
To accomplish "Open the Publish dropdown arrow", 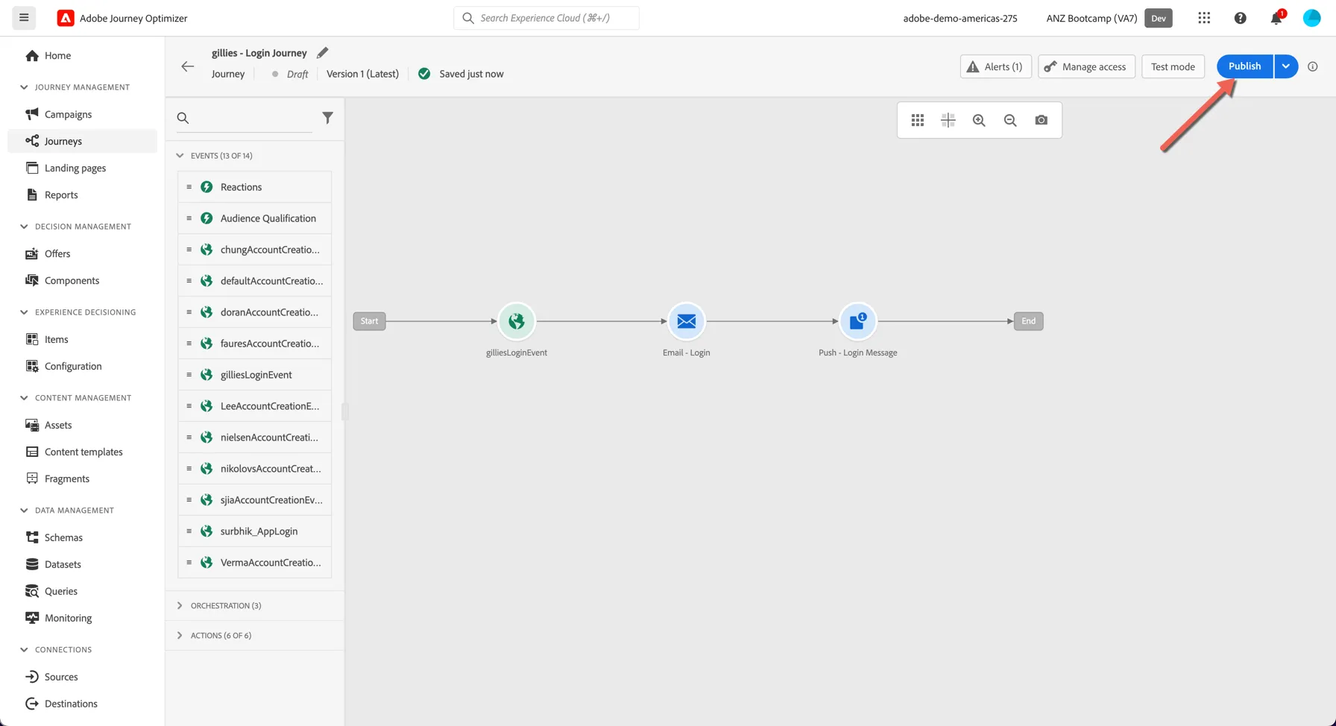I will (x=1286, y=66).
